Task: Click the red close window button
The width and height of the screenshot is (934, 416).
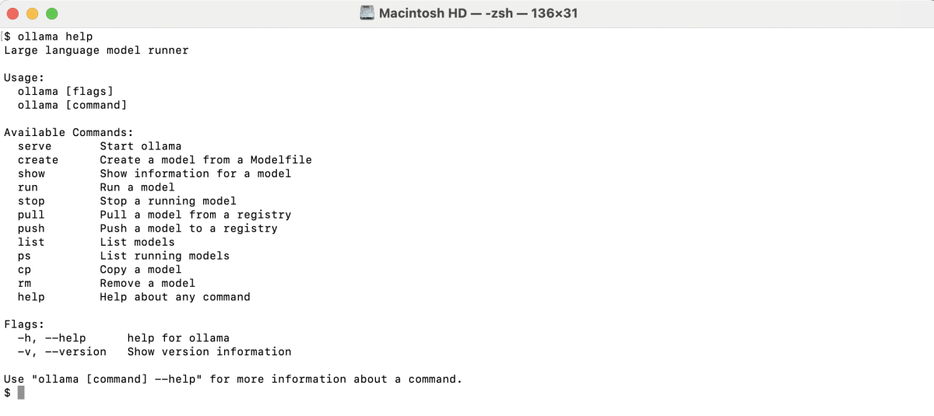Action: [14, 13]
